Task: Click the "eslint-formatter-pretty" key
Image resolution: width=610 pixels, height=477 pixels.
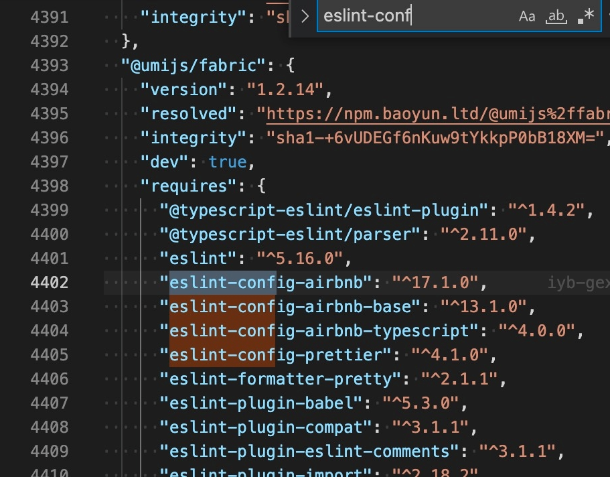Action: pyautogui.click(x=281, y=379)
